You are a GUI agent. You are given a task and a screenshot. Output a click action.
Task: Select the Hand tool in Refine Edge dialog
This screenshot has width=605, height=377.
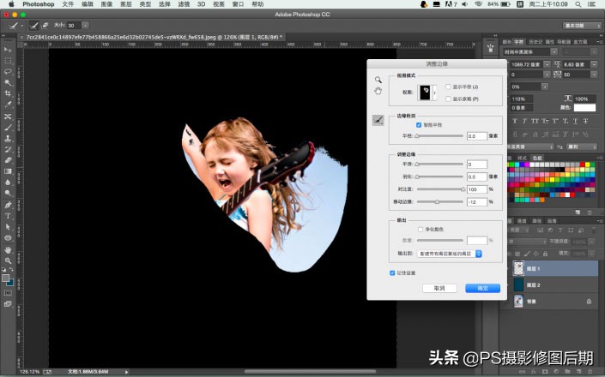[378, 91]
